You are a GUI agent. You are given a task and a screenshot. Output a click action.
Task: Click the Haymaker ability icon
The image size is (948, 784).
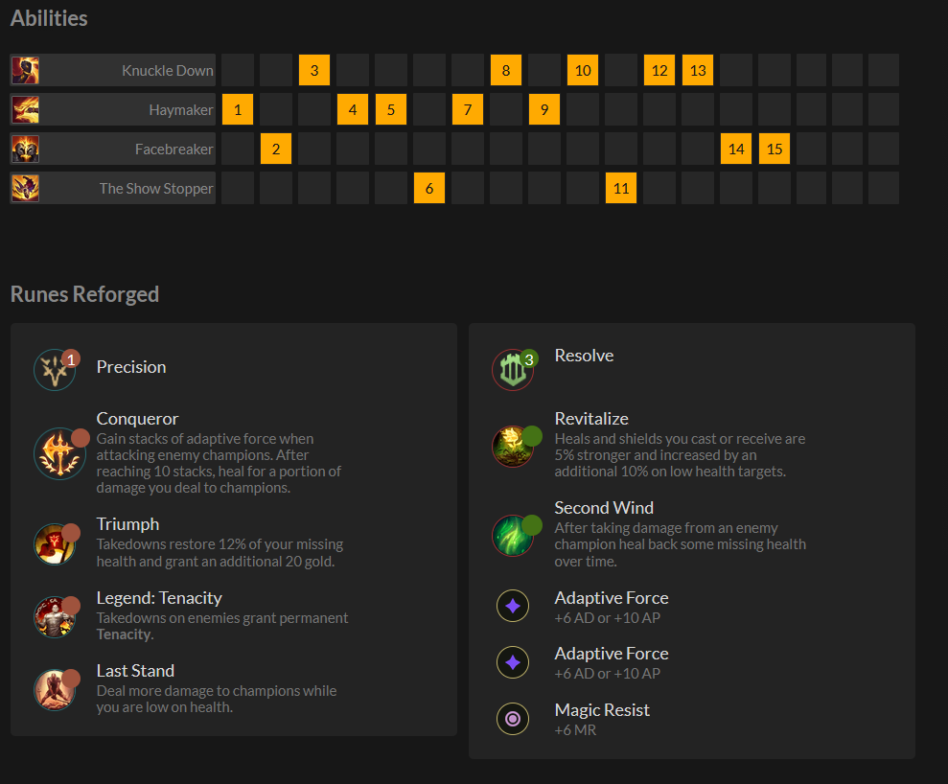tap(25, 110)
